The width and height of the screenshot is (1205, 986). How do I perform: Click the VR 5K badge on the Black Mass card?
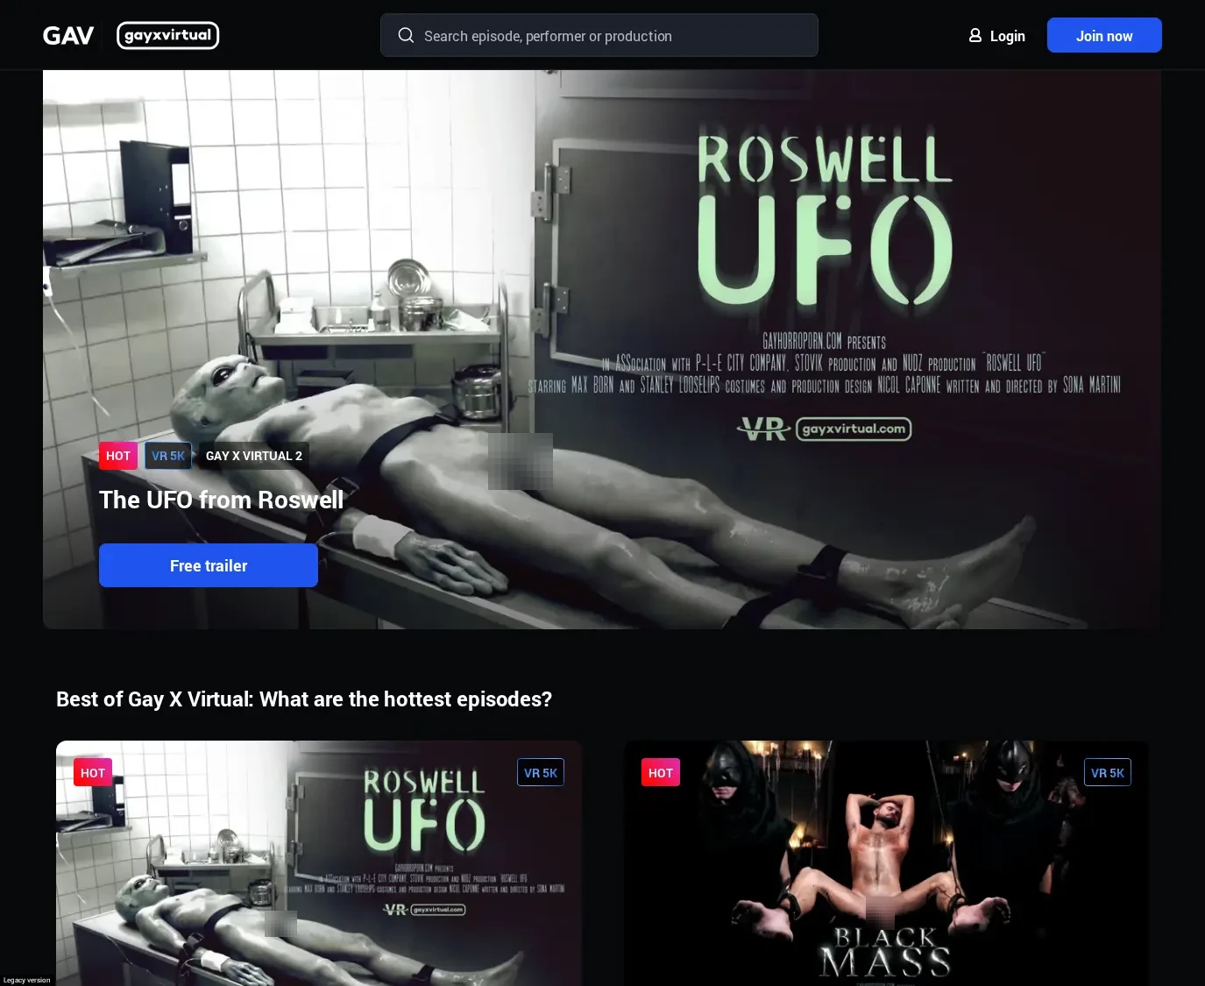coord(1108,772)
